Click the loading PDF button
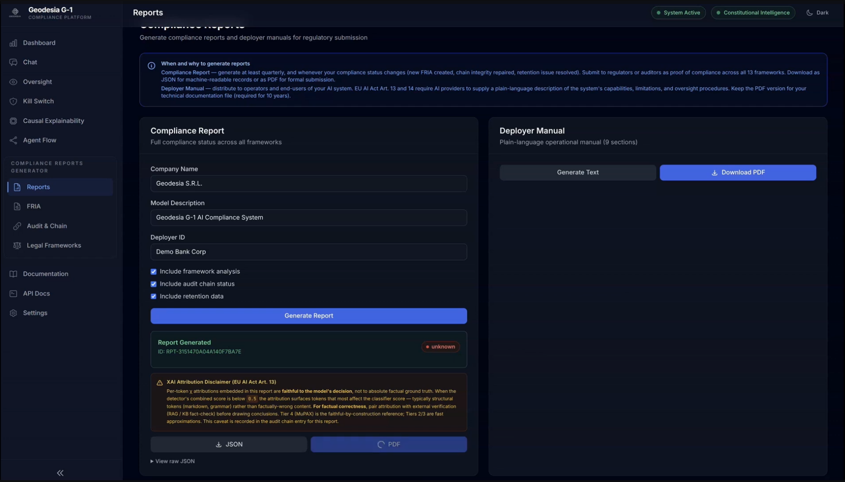Image resolution: width=845 pixels, height=482 pixels. click(389, 445)
